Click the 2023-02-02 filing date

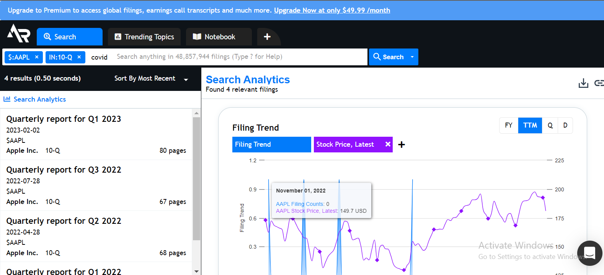(x=23, y=130)
